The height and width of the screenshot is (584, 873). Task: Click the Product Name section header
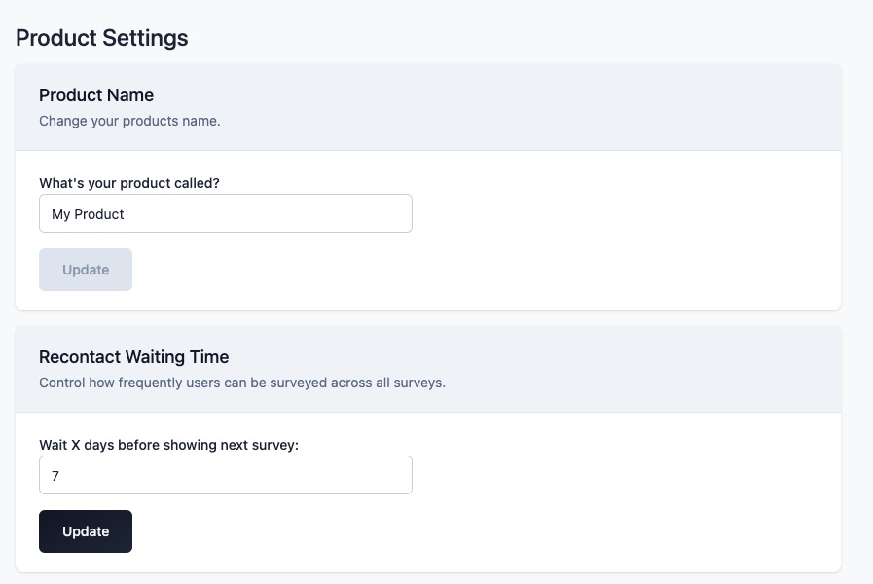point(95,95)
